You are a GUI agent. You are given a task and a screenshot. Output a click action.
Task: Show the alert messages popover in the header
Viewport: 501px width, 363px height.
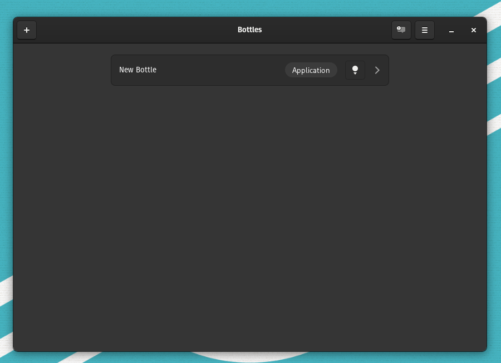click(x=401, y=30)
